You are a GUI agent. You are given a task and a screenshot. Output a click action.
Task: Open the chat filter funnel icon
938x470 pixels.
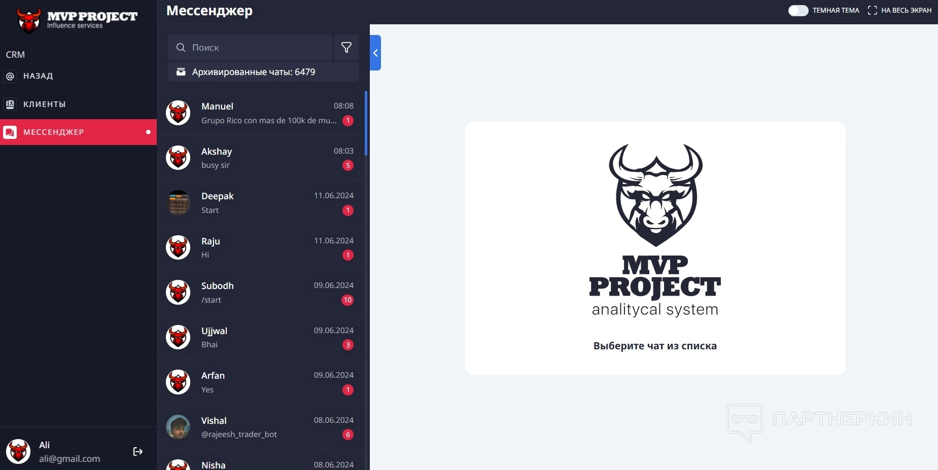click(x=346, y=48)
